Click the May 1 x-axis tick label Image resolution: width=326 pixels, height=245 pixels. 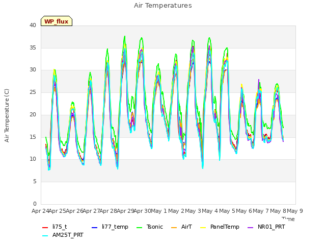[159, 211]
